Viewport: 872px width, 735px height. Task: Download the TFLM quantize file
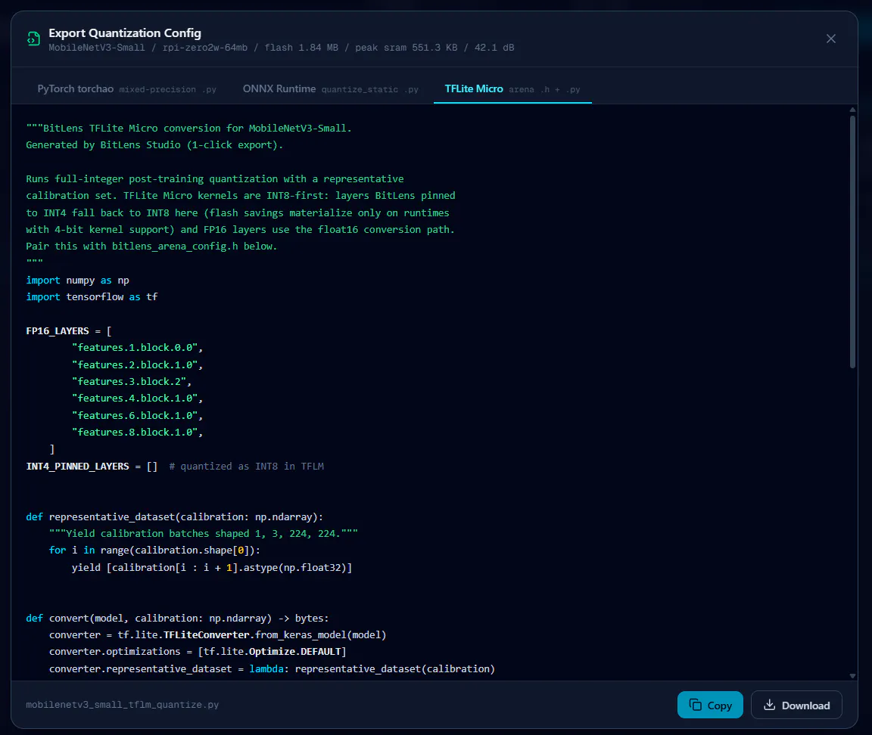796,705
